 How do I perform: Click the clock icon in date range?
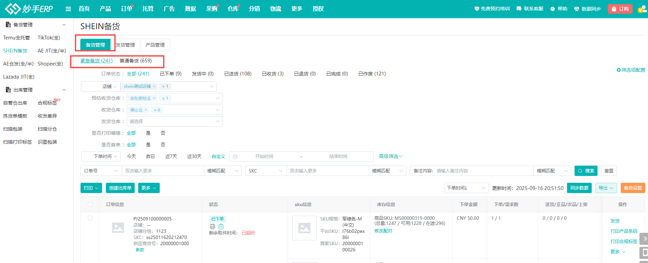tap(235, 156)
